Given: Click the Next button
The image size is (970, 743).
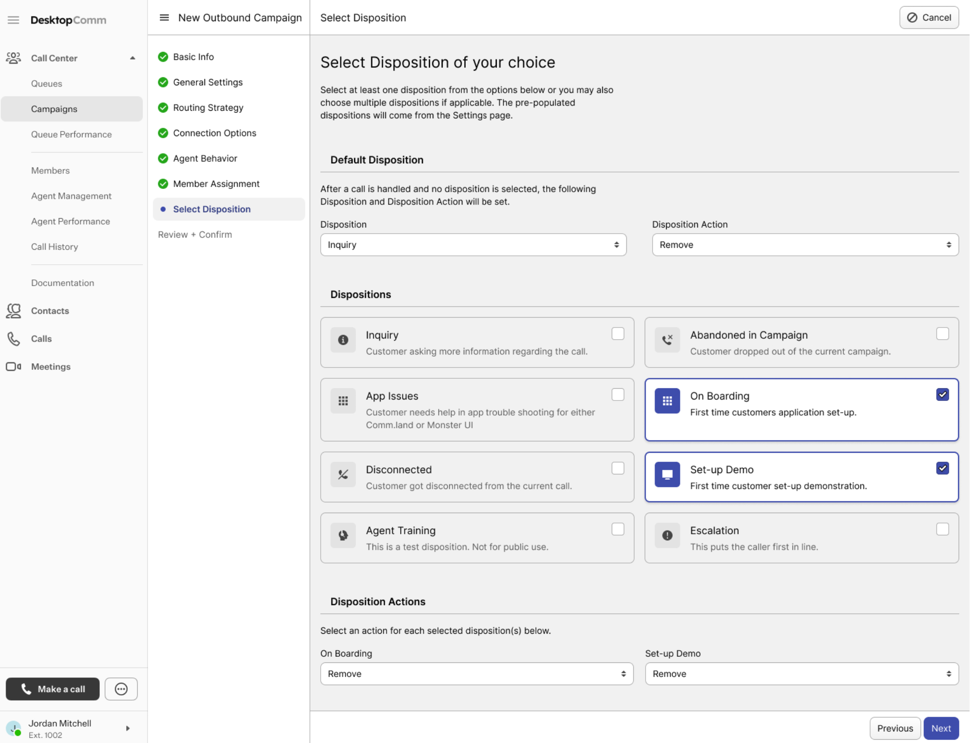Looking at the screenshot, I should pos(941,728).
